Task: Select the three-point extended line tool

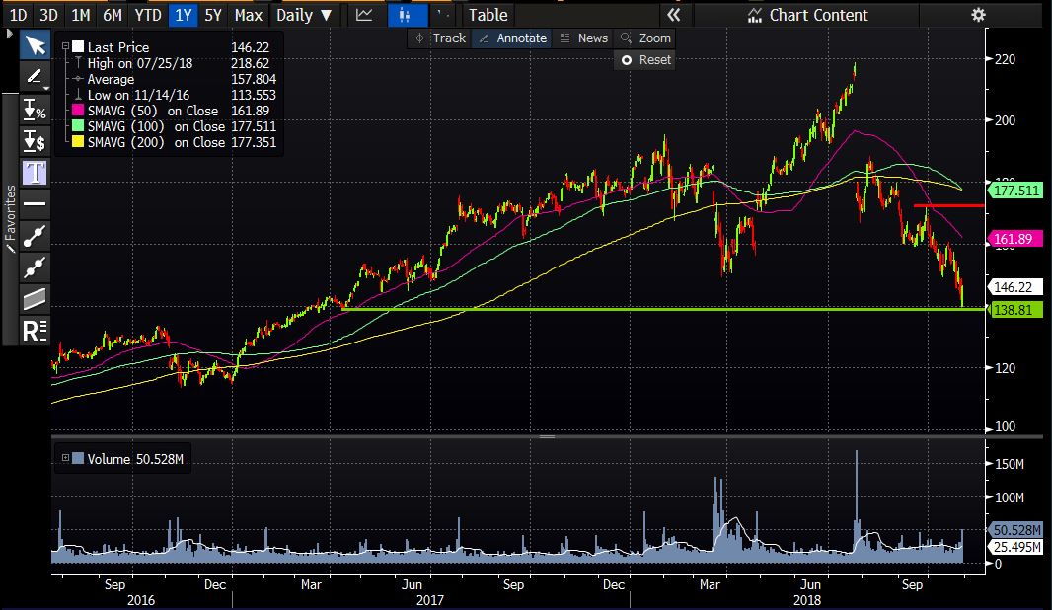Action: [x=35, y=267]
